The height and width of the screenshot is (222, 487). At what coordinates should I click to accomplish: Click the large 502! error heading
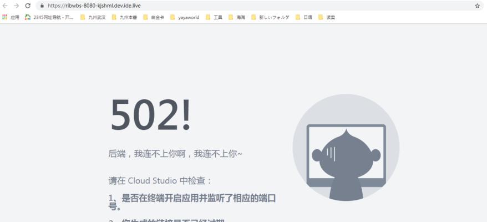click(x=150, y=115)
